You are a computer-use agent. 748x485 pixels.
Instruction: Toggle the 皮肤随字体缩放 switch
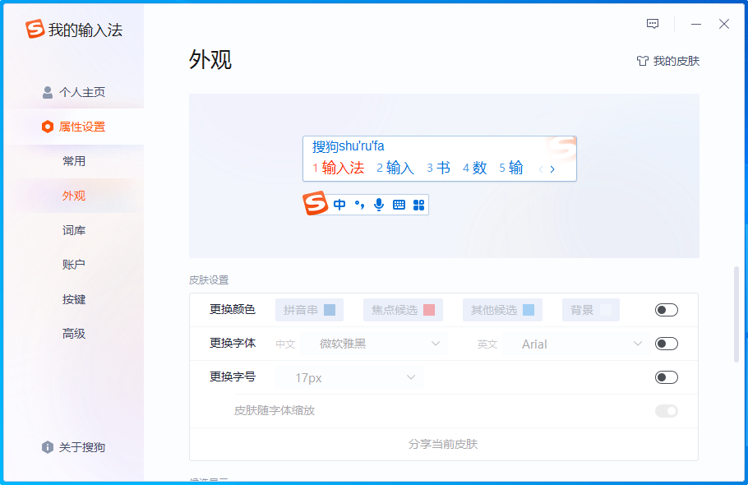[x=666, y=410]
